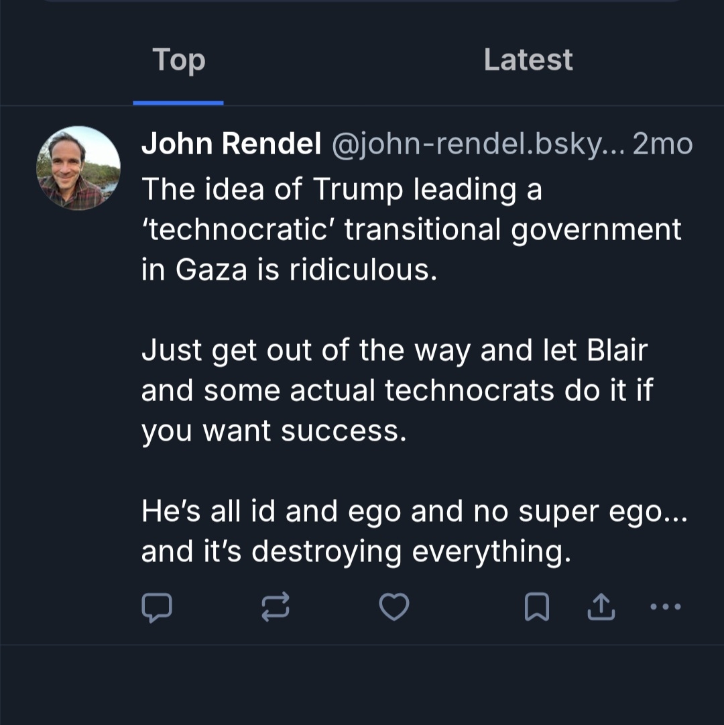Screen dimensions: 724x725
Task: Share the post via upload icon
Action: 601,608
